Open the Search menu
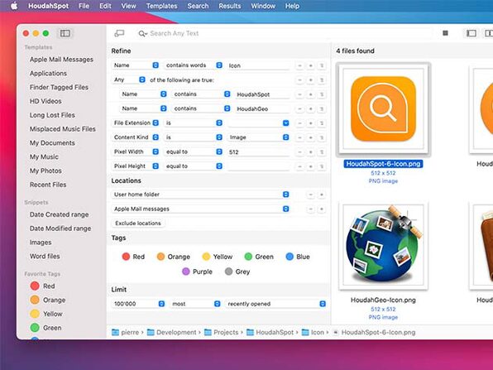Screen dimensions: 493x370 [198, 6]
